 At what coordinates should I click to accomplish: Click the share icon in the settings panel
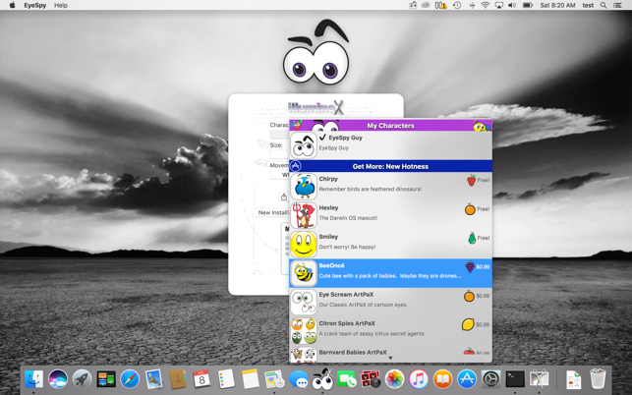(x=284, y=197)
